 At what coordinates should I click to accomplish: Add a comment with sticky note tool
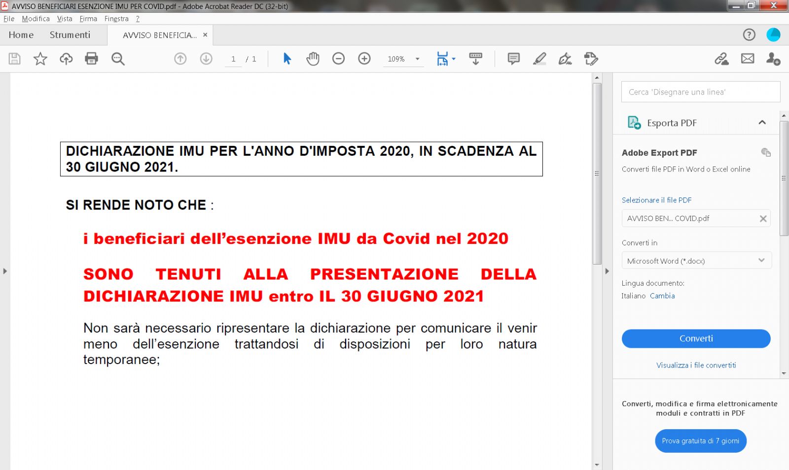pyautogui.click(x=513, y=59)
